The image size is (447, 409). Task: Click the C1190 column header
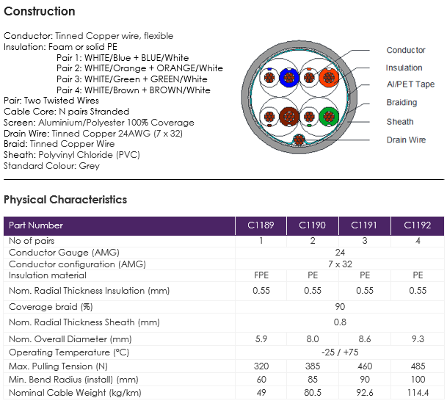pos(312,225)
